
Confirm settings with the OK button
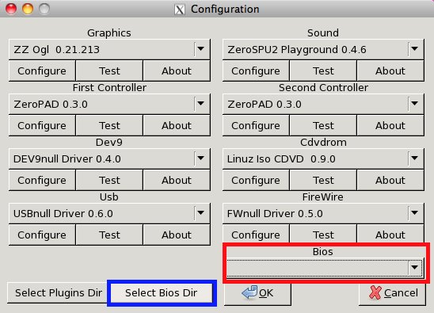click(257, 294)
